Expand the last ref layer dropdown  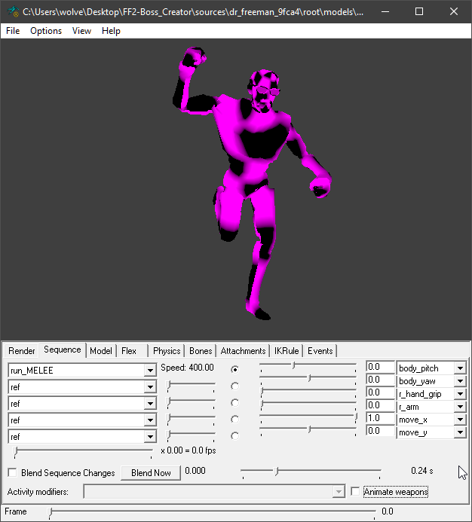click(150, 436)
